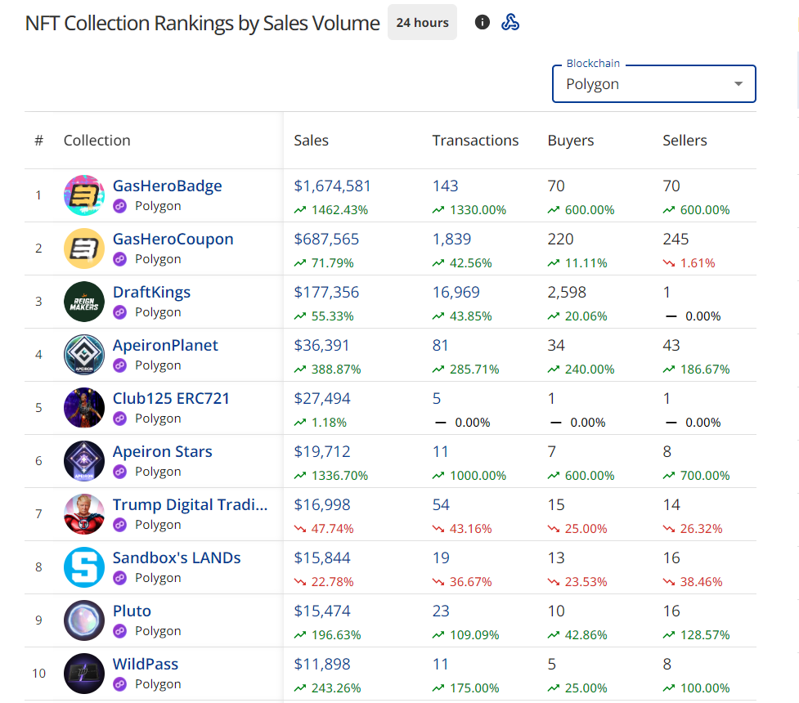Click the Collection column header
The image size is (799, 703).
click(97, 140)
